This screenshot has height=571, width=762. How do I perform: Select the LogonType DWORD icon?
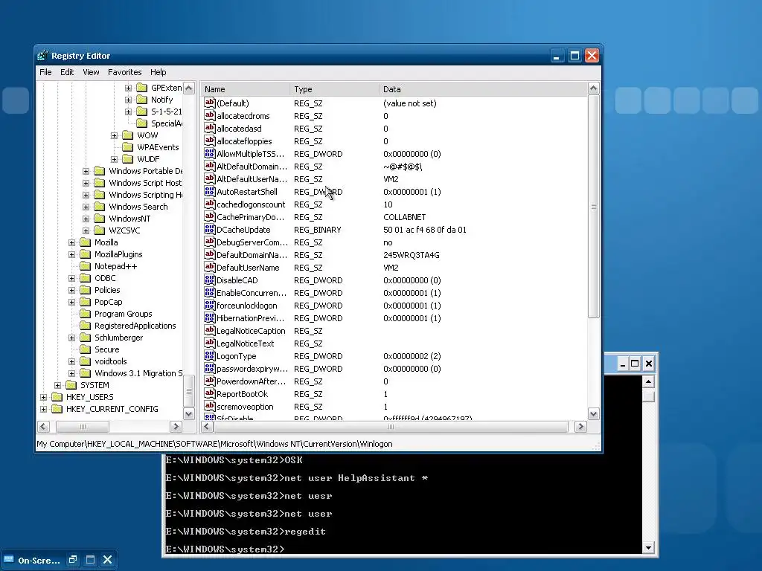click(209, 355)
